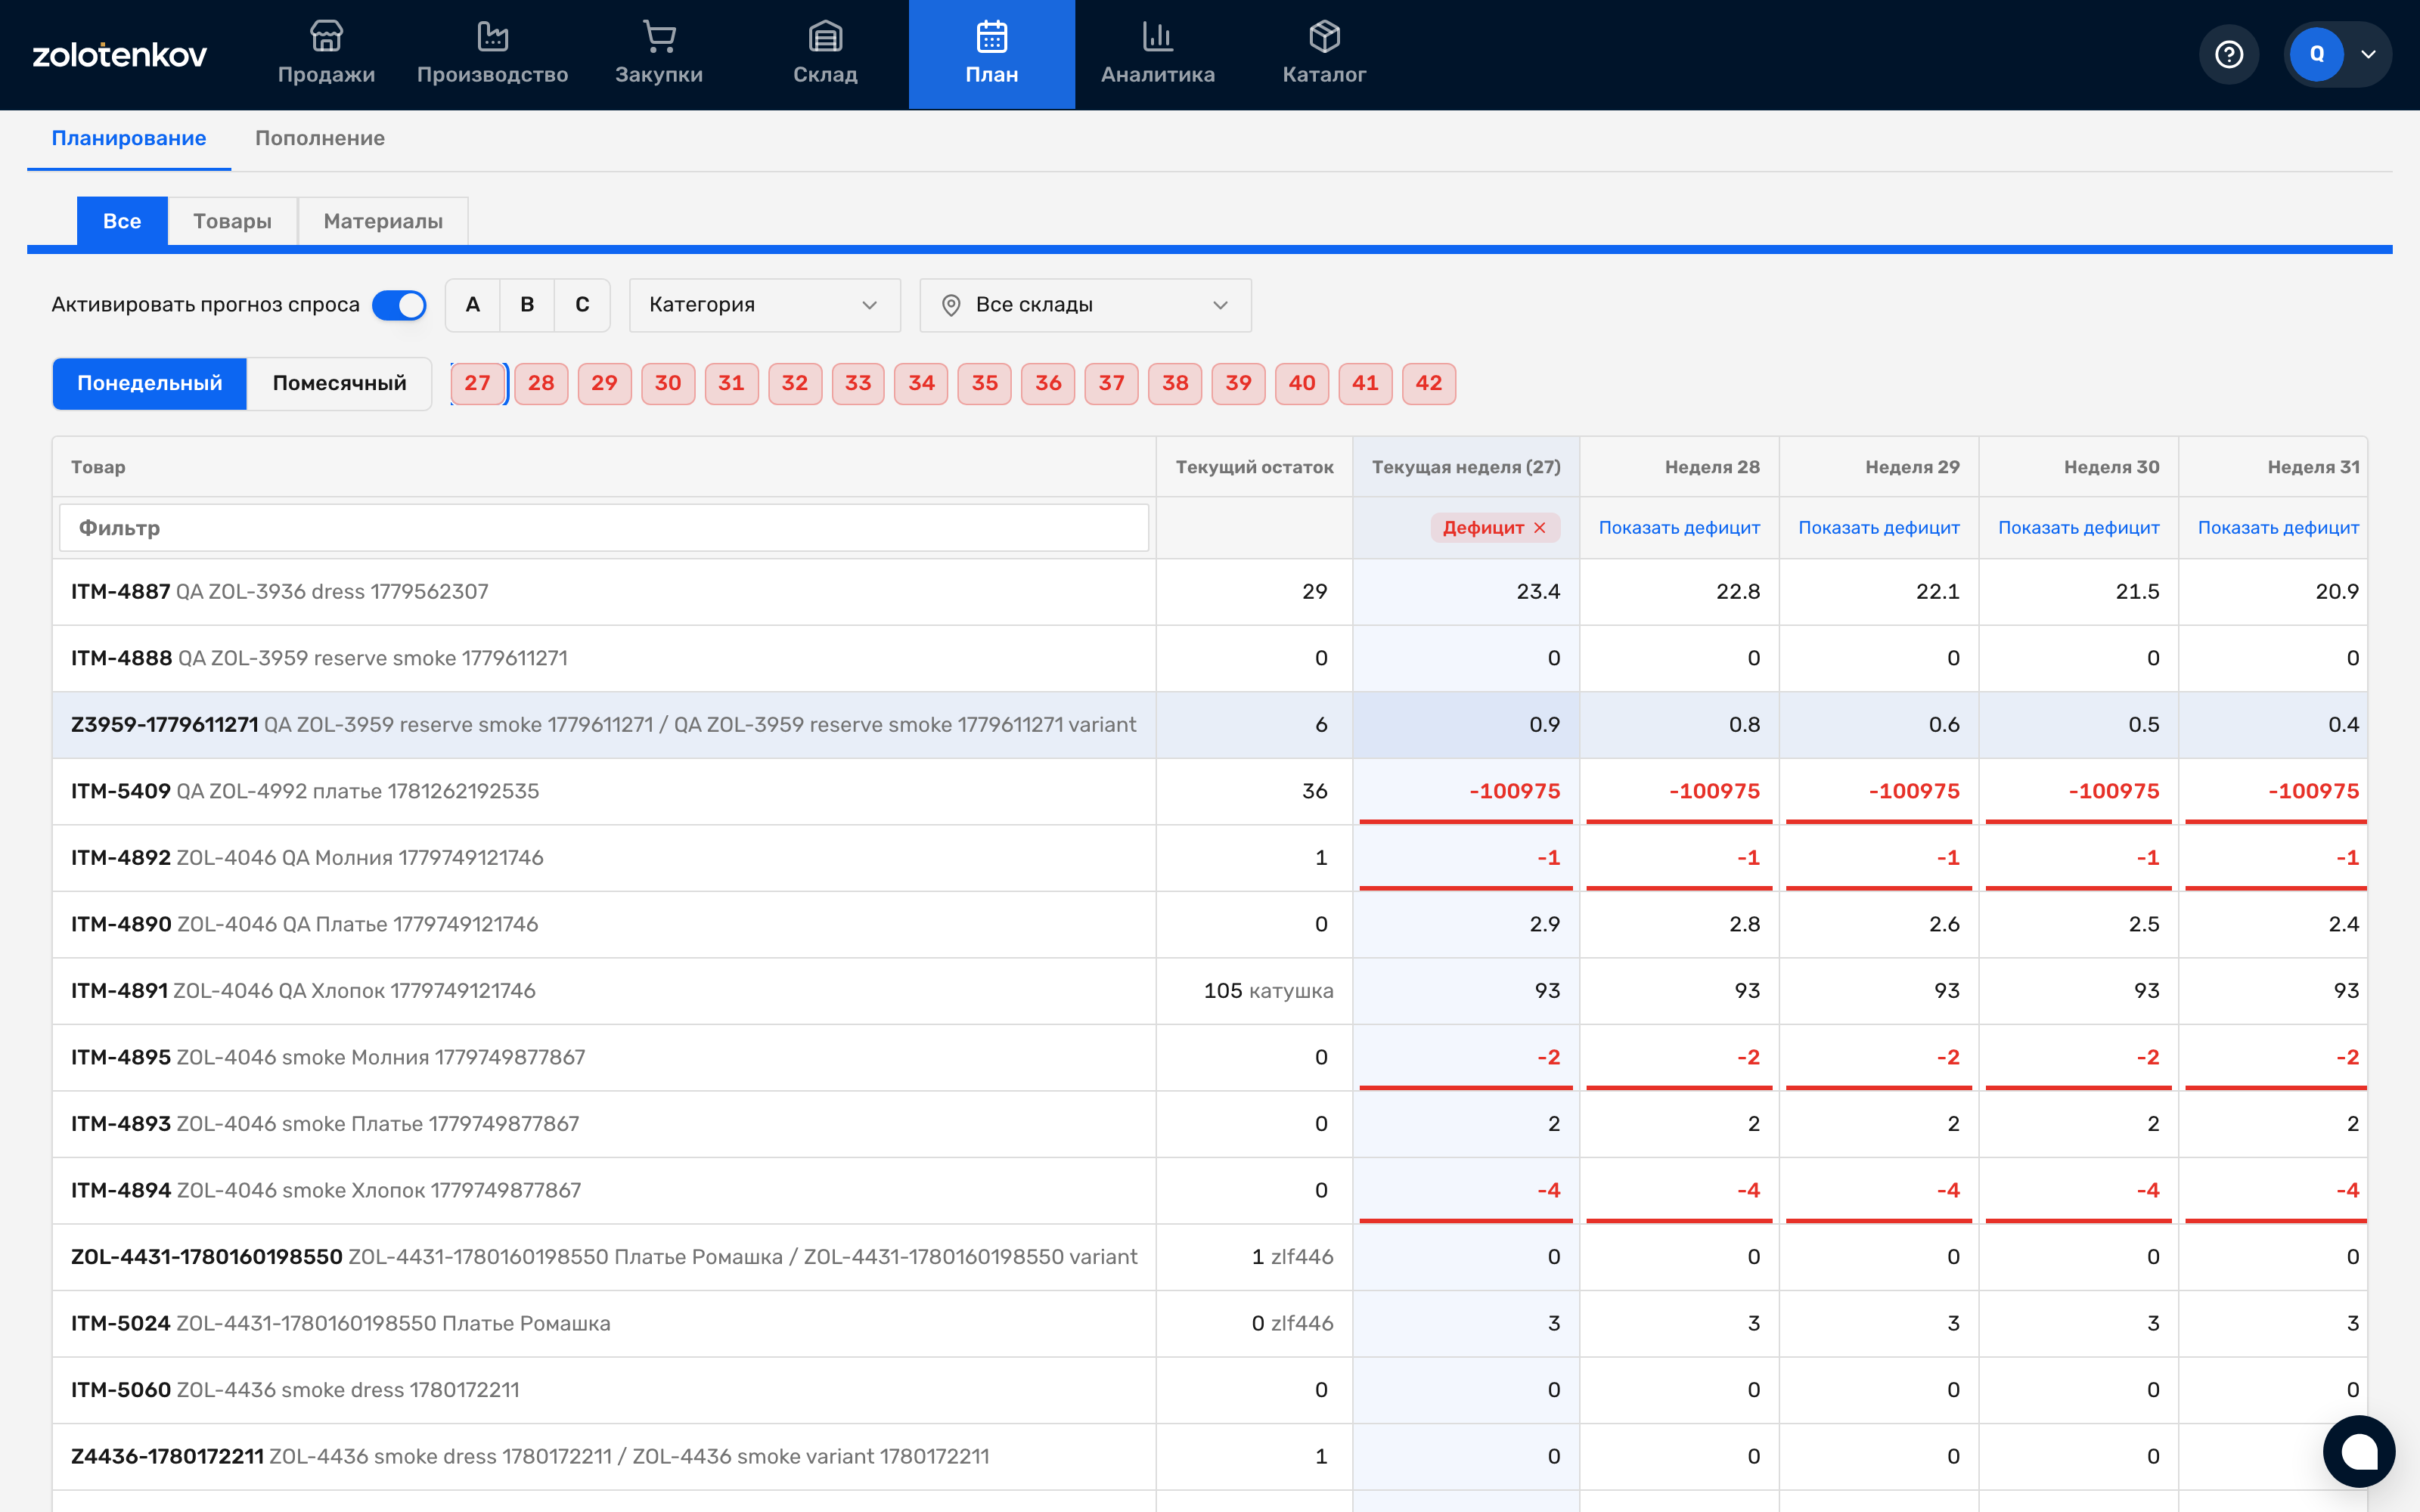Open the chat bubble widget

pos(2359,1451)
